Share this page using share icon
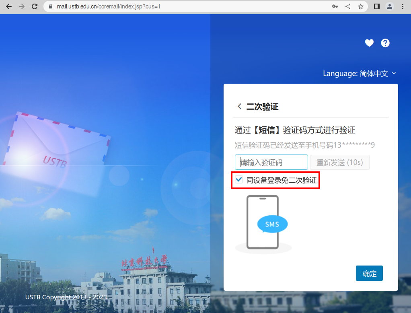The width and height of the screenshot is (411, 313). click(x=348, y=6)
